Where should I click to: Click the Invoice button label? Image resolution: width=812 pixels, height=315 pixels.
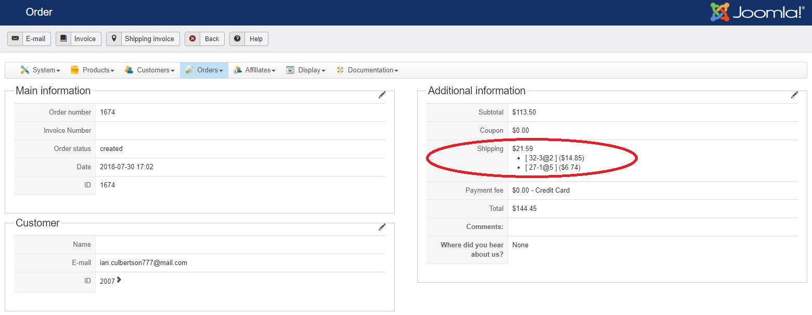coord(85,39)
